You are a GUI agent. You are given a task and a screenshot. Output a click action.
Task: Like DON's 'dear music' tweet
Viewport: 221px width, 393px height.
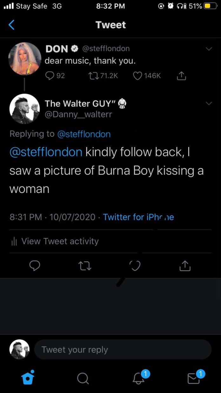click(137, 76)
